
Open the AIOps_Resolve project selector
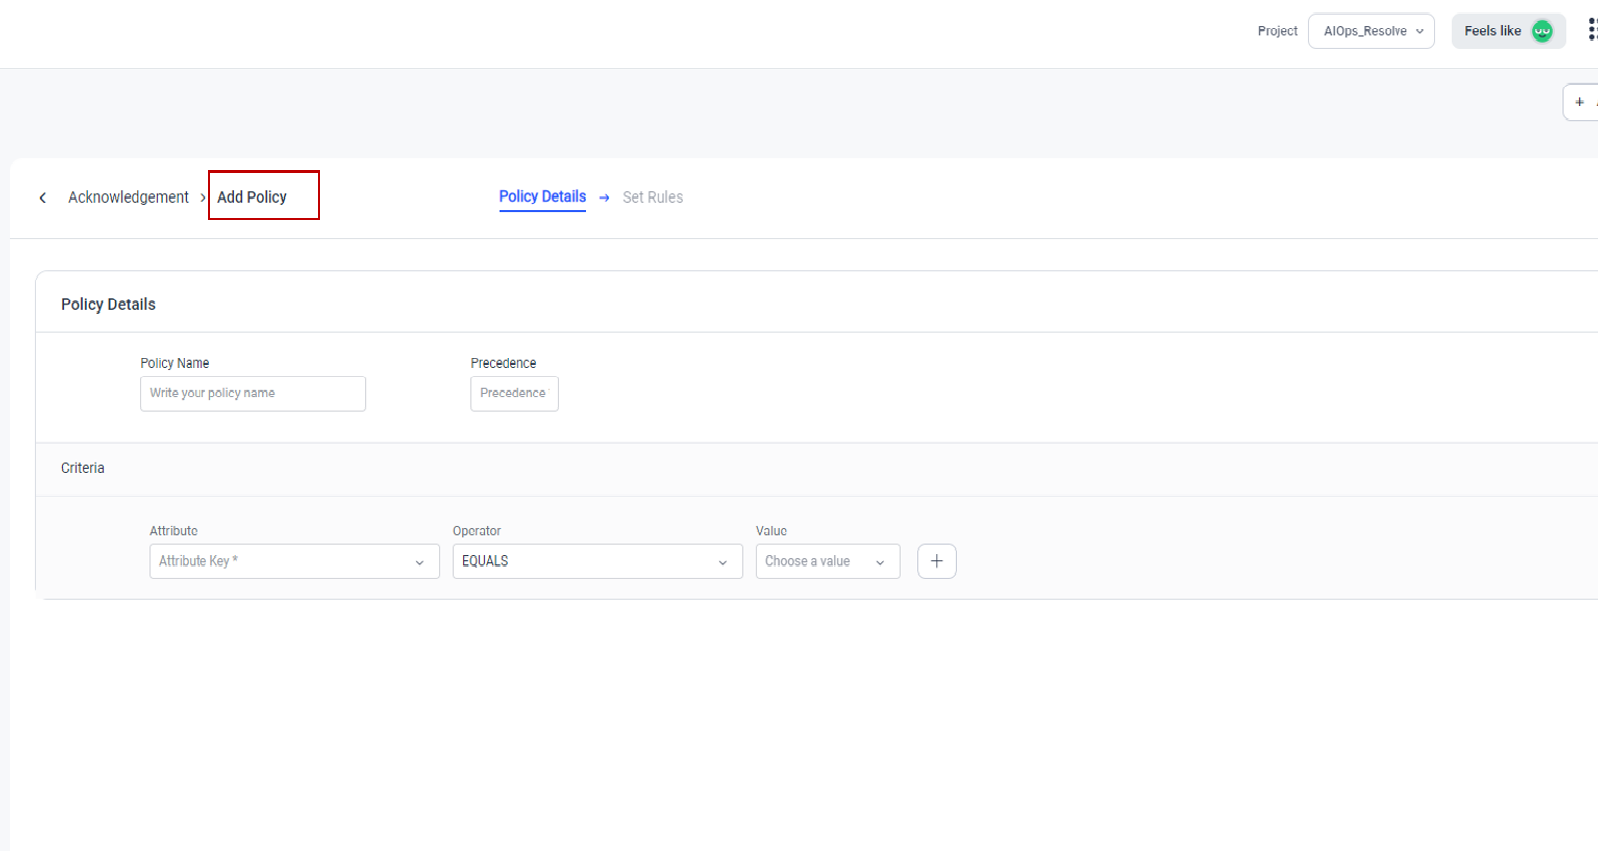pyautogui.click(x=1371, y=31)
